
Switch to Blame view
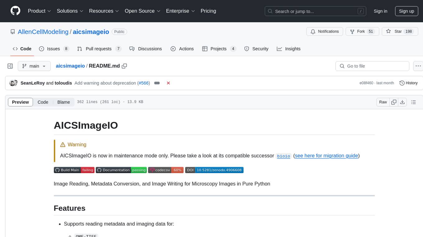point(63,102)
